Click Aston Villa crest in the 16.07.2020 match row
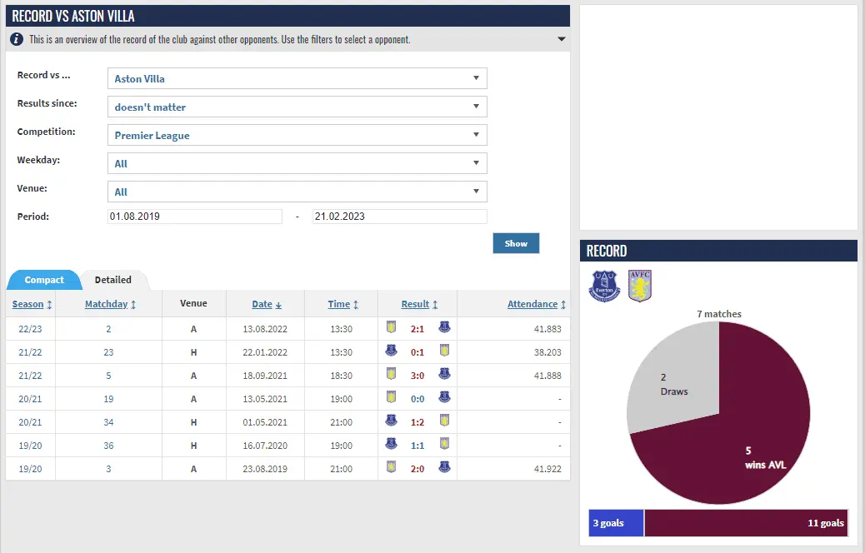 tap(444, 445)
